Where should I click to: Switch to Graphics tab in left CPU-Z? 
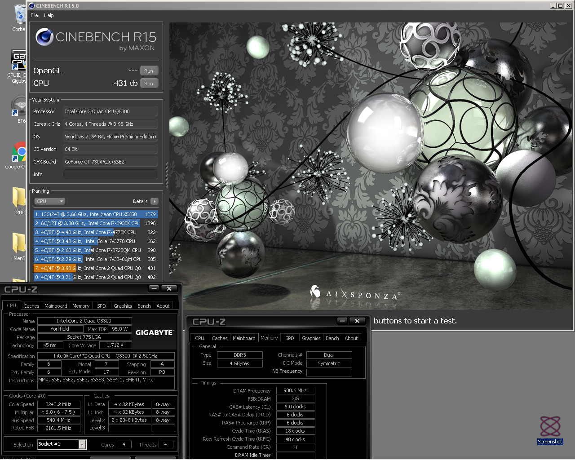(123, 306)
